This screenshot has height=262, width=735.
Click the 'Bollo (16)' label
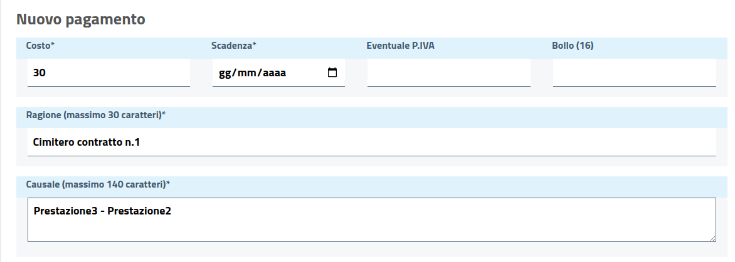point(573,45)
